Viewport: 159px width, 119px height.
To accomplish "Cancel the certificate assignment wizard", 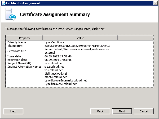I will [x=144, y=111].
